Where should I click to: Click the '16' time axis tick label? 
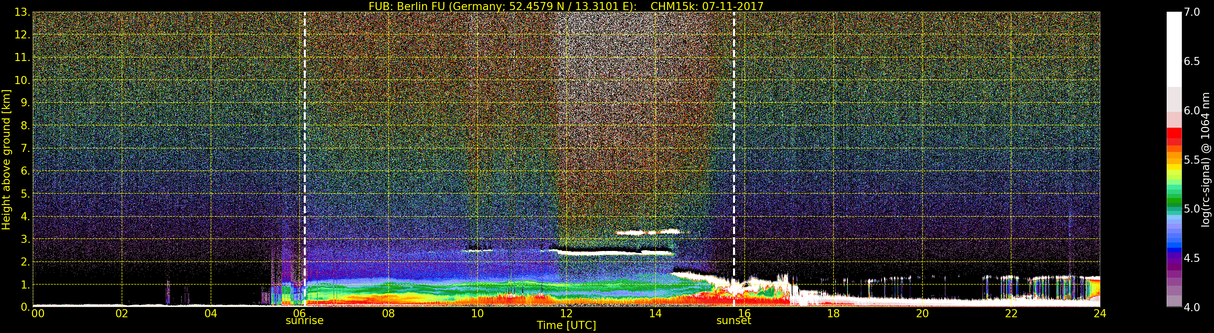click(x=744, y=313)
